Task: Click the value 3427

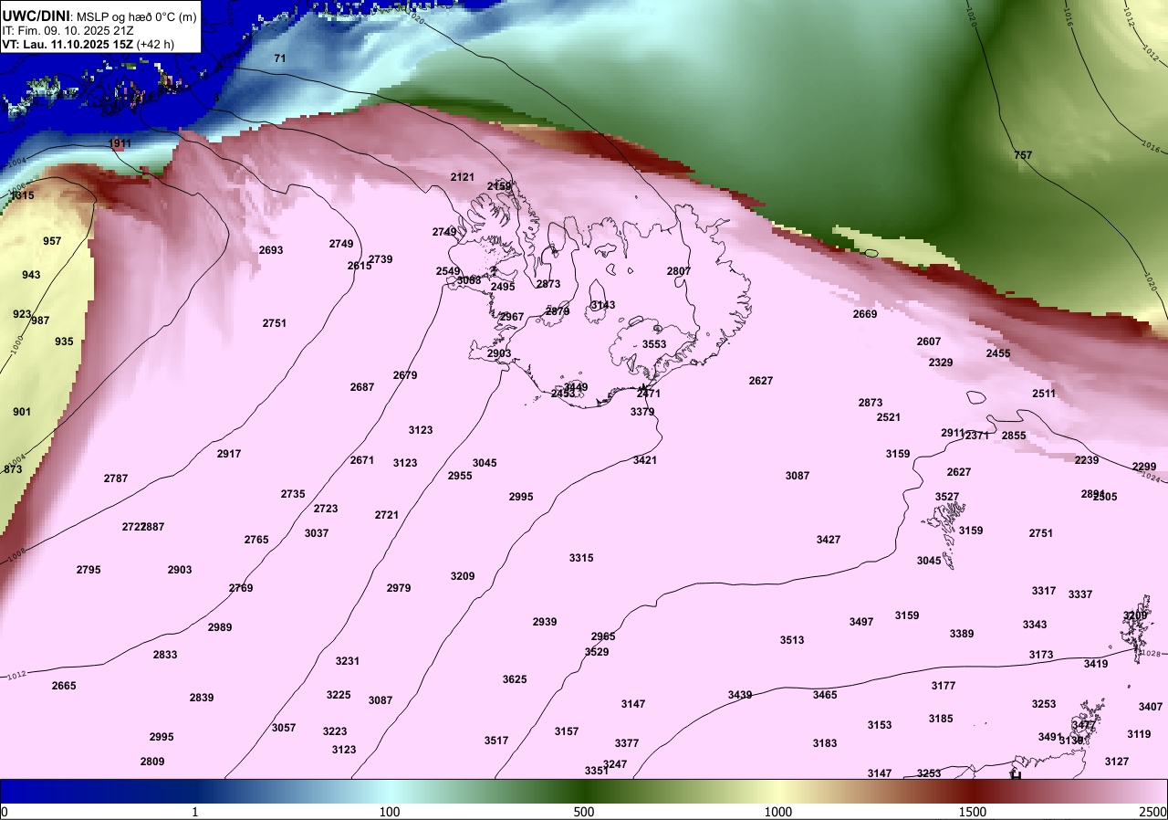Action: click(829, 540)
